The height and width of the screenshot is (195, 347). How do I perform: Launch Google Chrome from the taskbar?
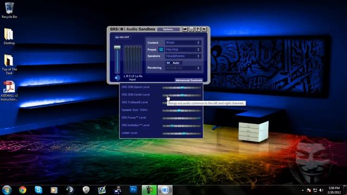coord(23,190)
